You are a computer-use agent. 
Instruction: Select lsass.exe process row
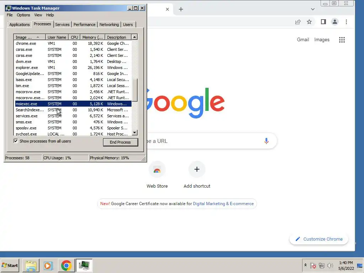click(73, 80)
